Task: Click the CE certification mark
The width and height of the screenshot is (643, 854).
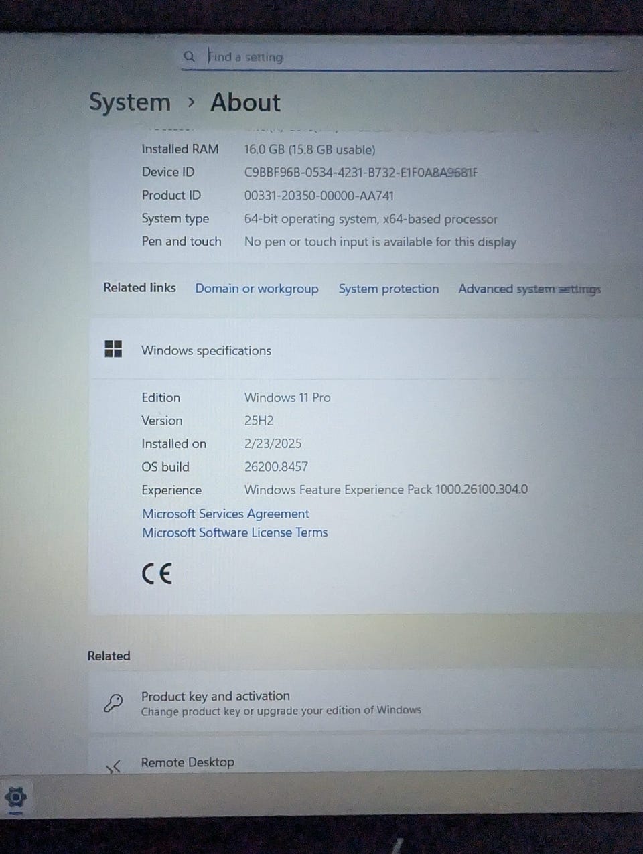Action: (x=157, y=573)
